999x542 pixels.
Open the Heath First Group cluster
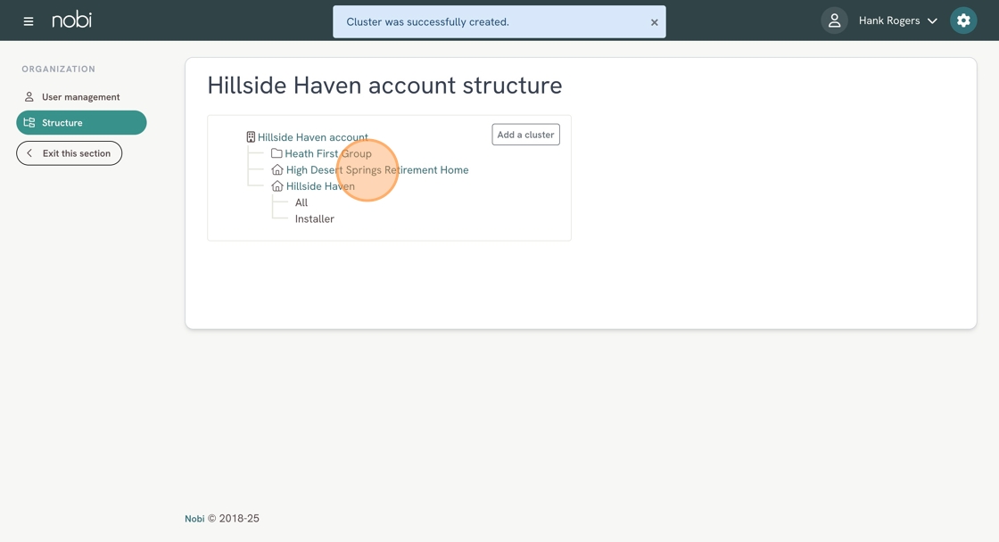pos(328,153)
